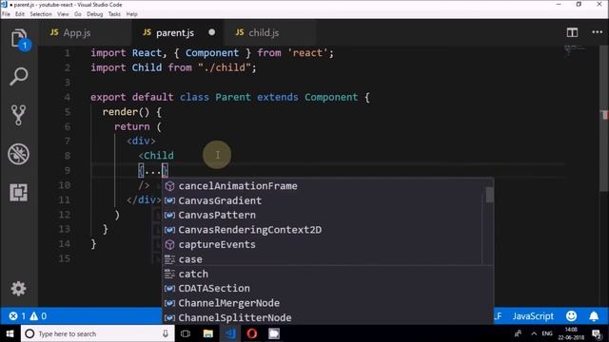Close the unsaved parent.js tab via its dot

[211, 32]
